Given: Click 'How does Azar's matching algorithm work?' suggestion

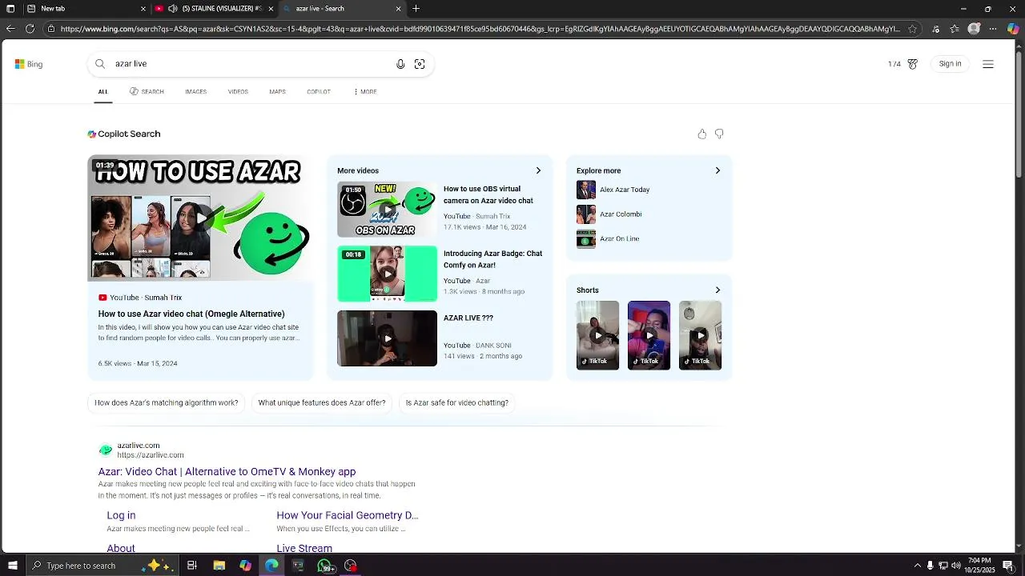Looking at the screenshot, I should click(167, 403).
